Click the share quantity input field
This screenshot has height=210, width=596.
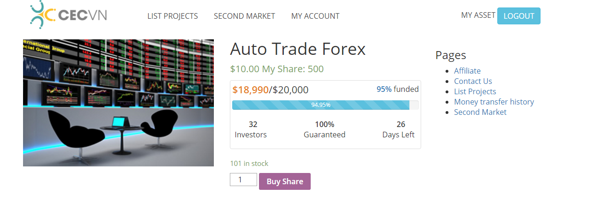(x=243, y=180)
